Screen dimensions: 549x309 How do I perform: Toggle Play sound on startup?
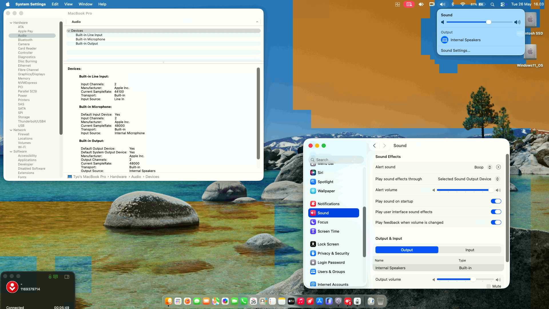(x=496, y=201)
